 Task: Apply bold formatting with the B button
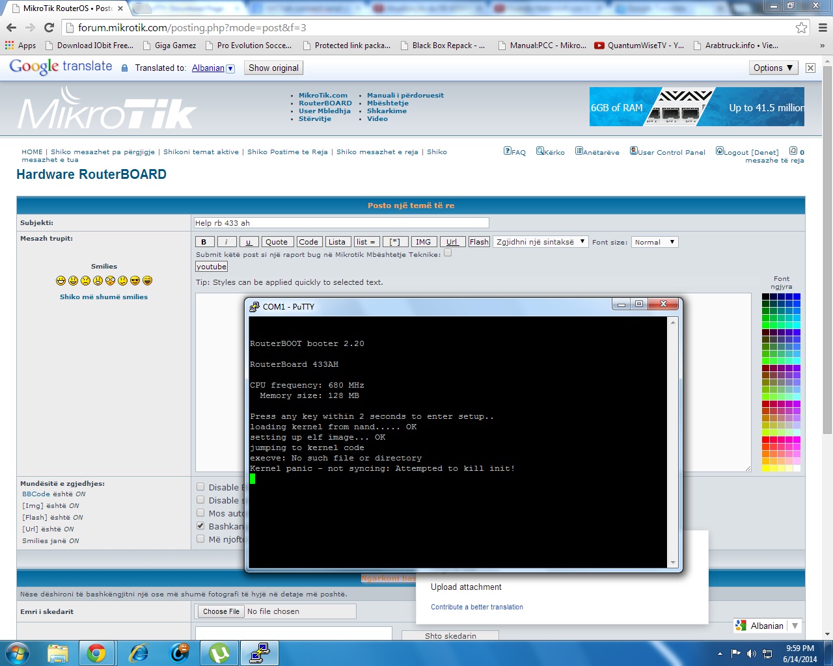tap(204, 241)
